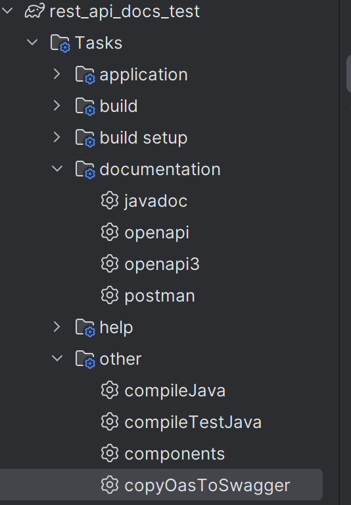Expand the help task group
Viewport: 351px width, 505px height.
click(x=57, y=327)
